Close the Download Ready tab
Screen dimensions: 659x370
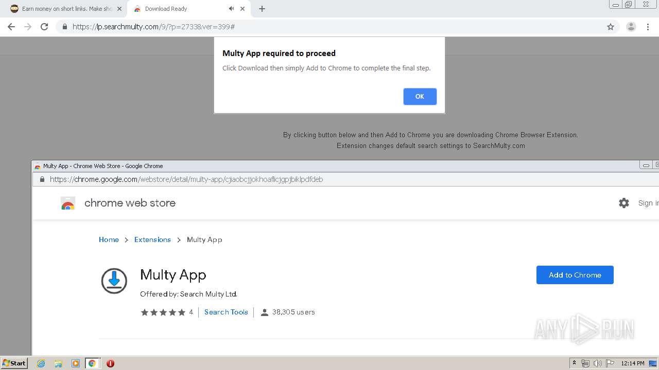(242, 9)
